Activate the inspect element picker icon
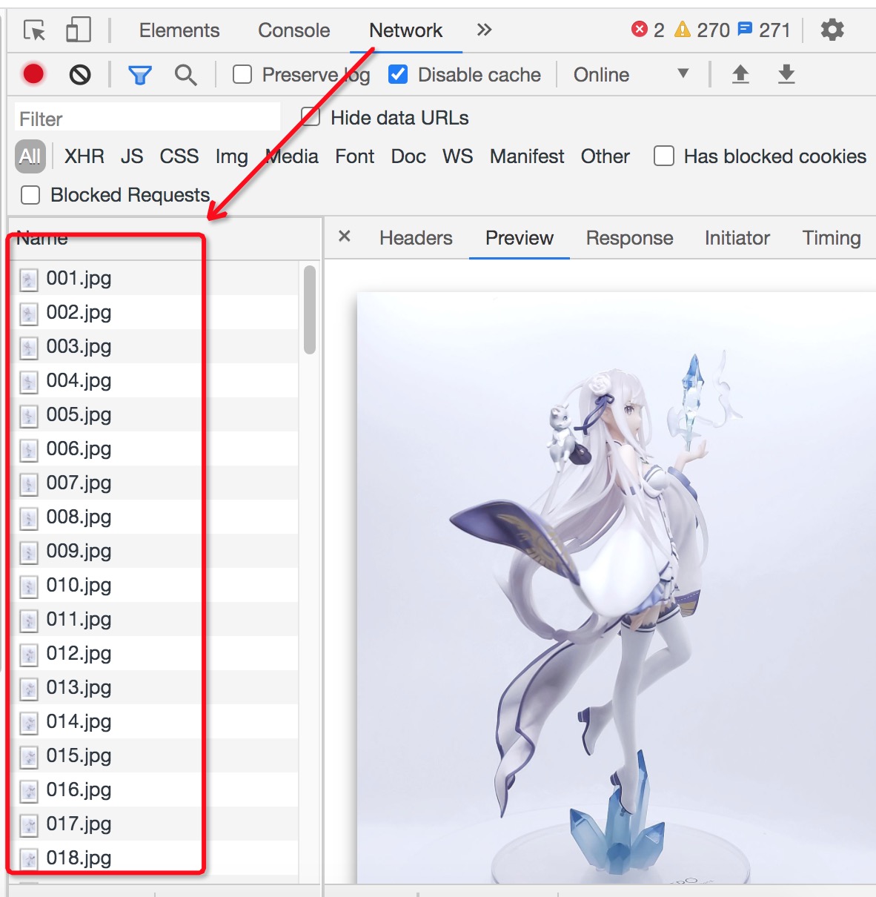This screenshot has width=876, height=897. (x=34, y=30)
